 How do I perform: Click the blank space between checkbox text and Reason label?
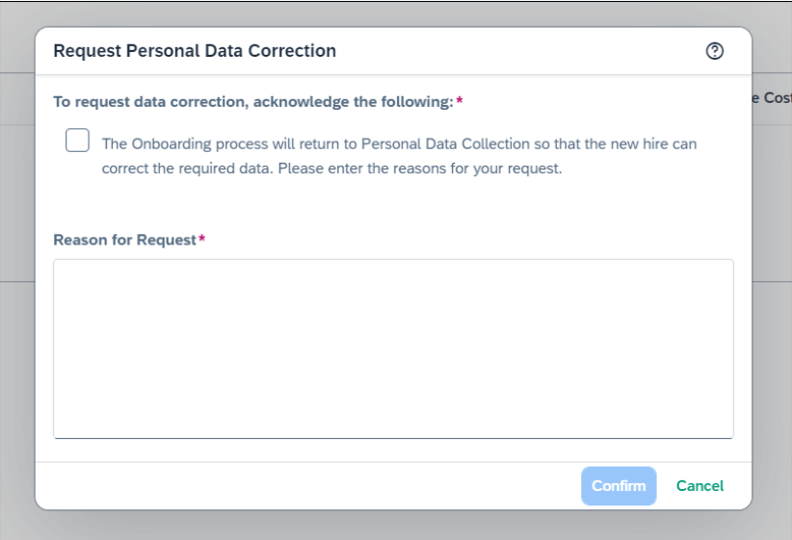(393, 204)
